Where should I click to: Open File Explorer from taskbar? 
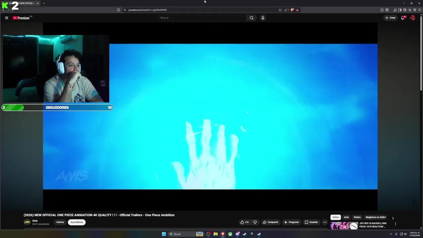click(215, 234)
